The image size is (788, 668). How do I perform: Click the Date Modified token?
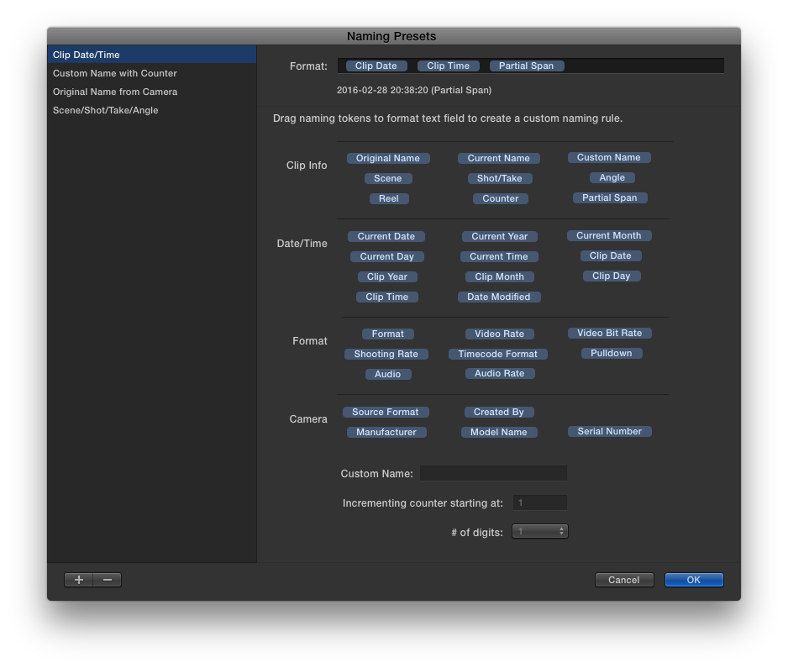point(499,297)
